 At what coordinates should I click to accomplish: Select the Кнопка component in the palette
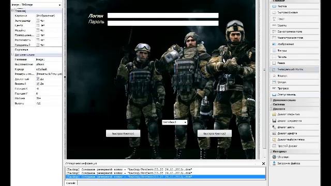point(294,6)
